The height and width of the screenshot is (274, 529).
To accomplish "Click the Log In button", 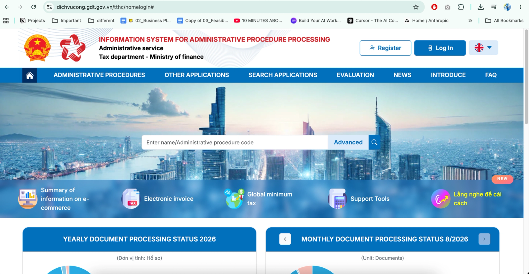I will [x=440, y=48].
